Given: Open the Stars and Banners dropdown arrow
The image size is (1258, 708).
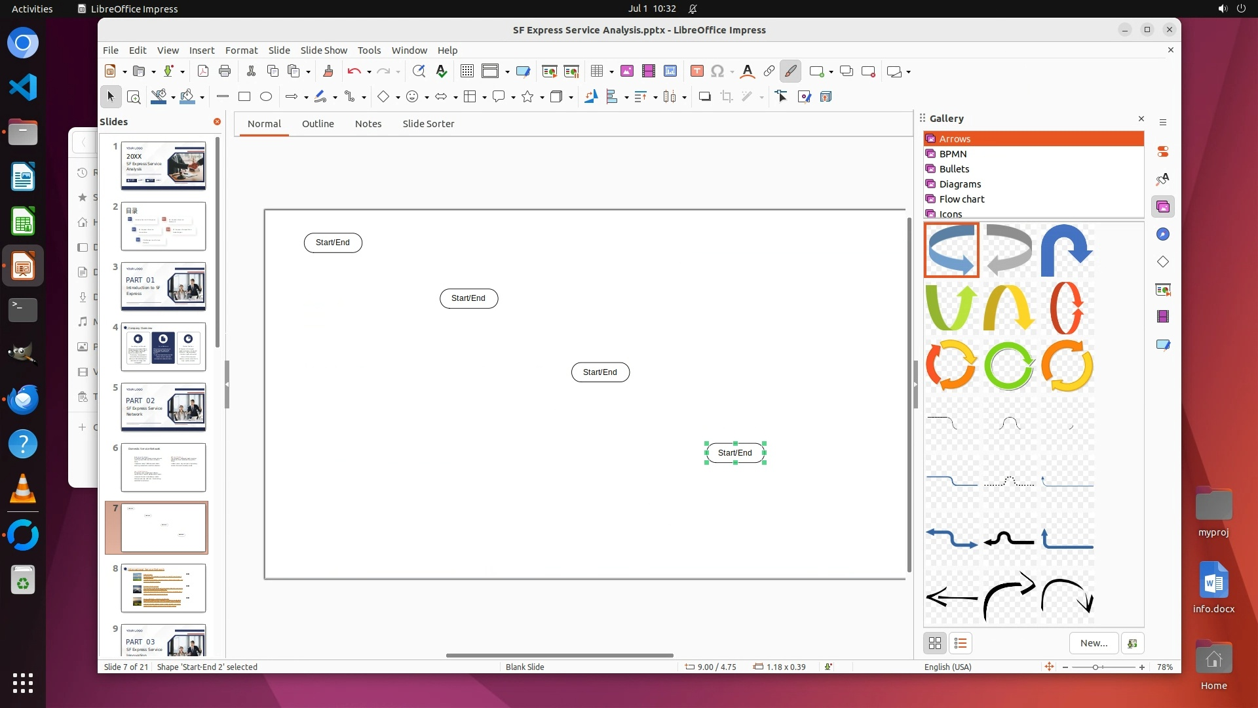Looking at the screenshot, I should (542, 98).
